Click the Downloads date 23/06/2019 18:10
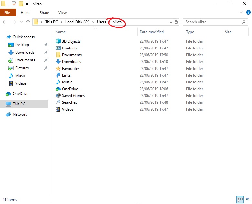This screenshot has height=204, width=252. (154, 62)
